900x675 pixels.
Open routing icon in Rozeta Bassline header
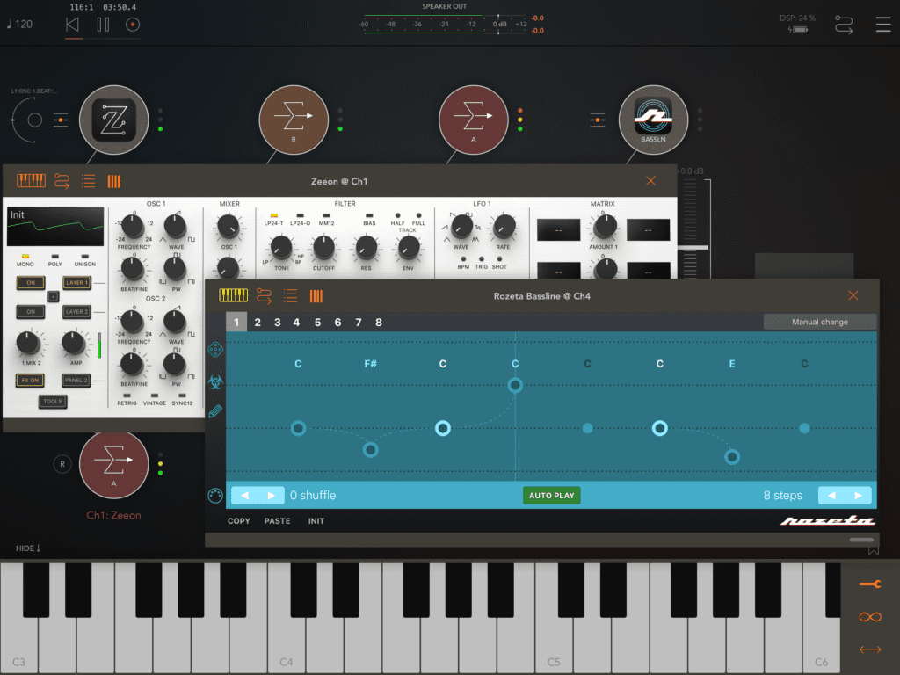264,296
